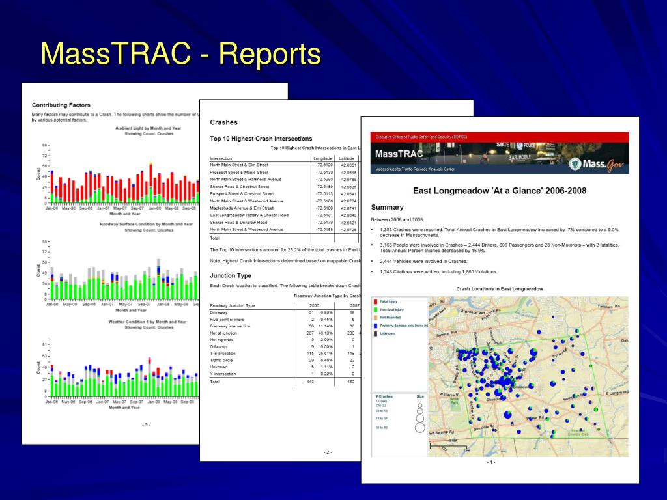Select the 'East Longmeadow At a Glance 2006-2008' heading
The width and height of the screenshot is (667, 500).
pos(500,191)
